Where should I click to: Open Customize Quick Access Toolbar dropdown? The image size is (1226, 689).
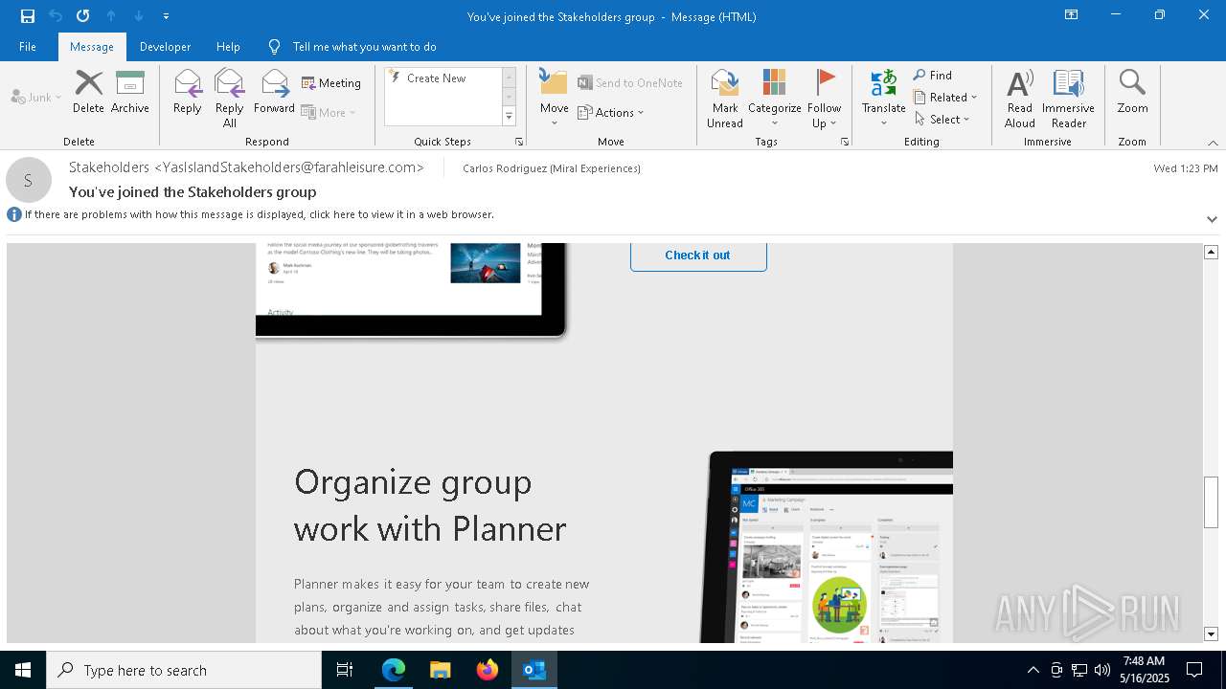pos(167,16)
